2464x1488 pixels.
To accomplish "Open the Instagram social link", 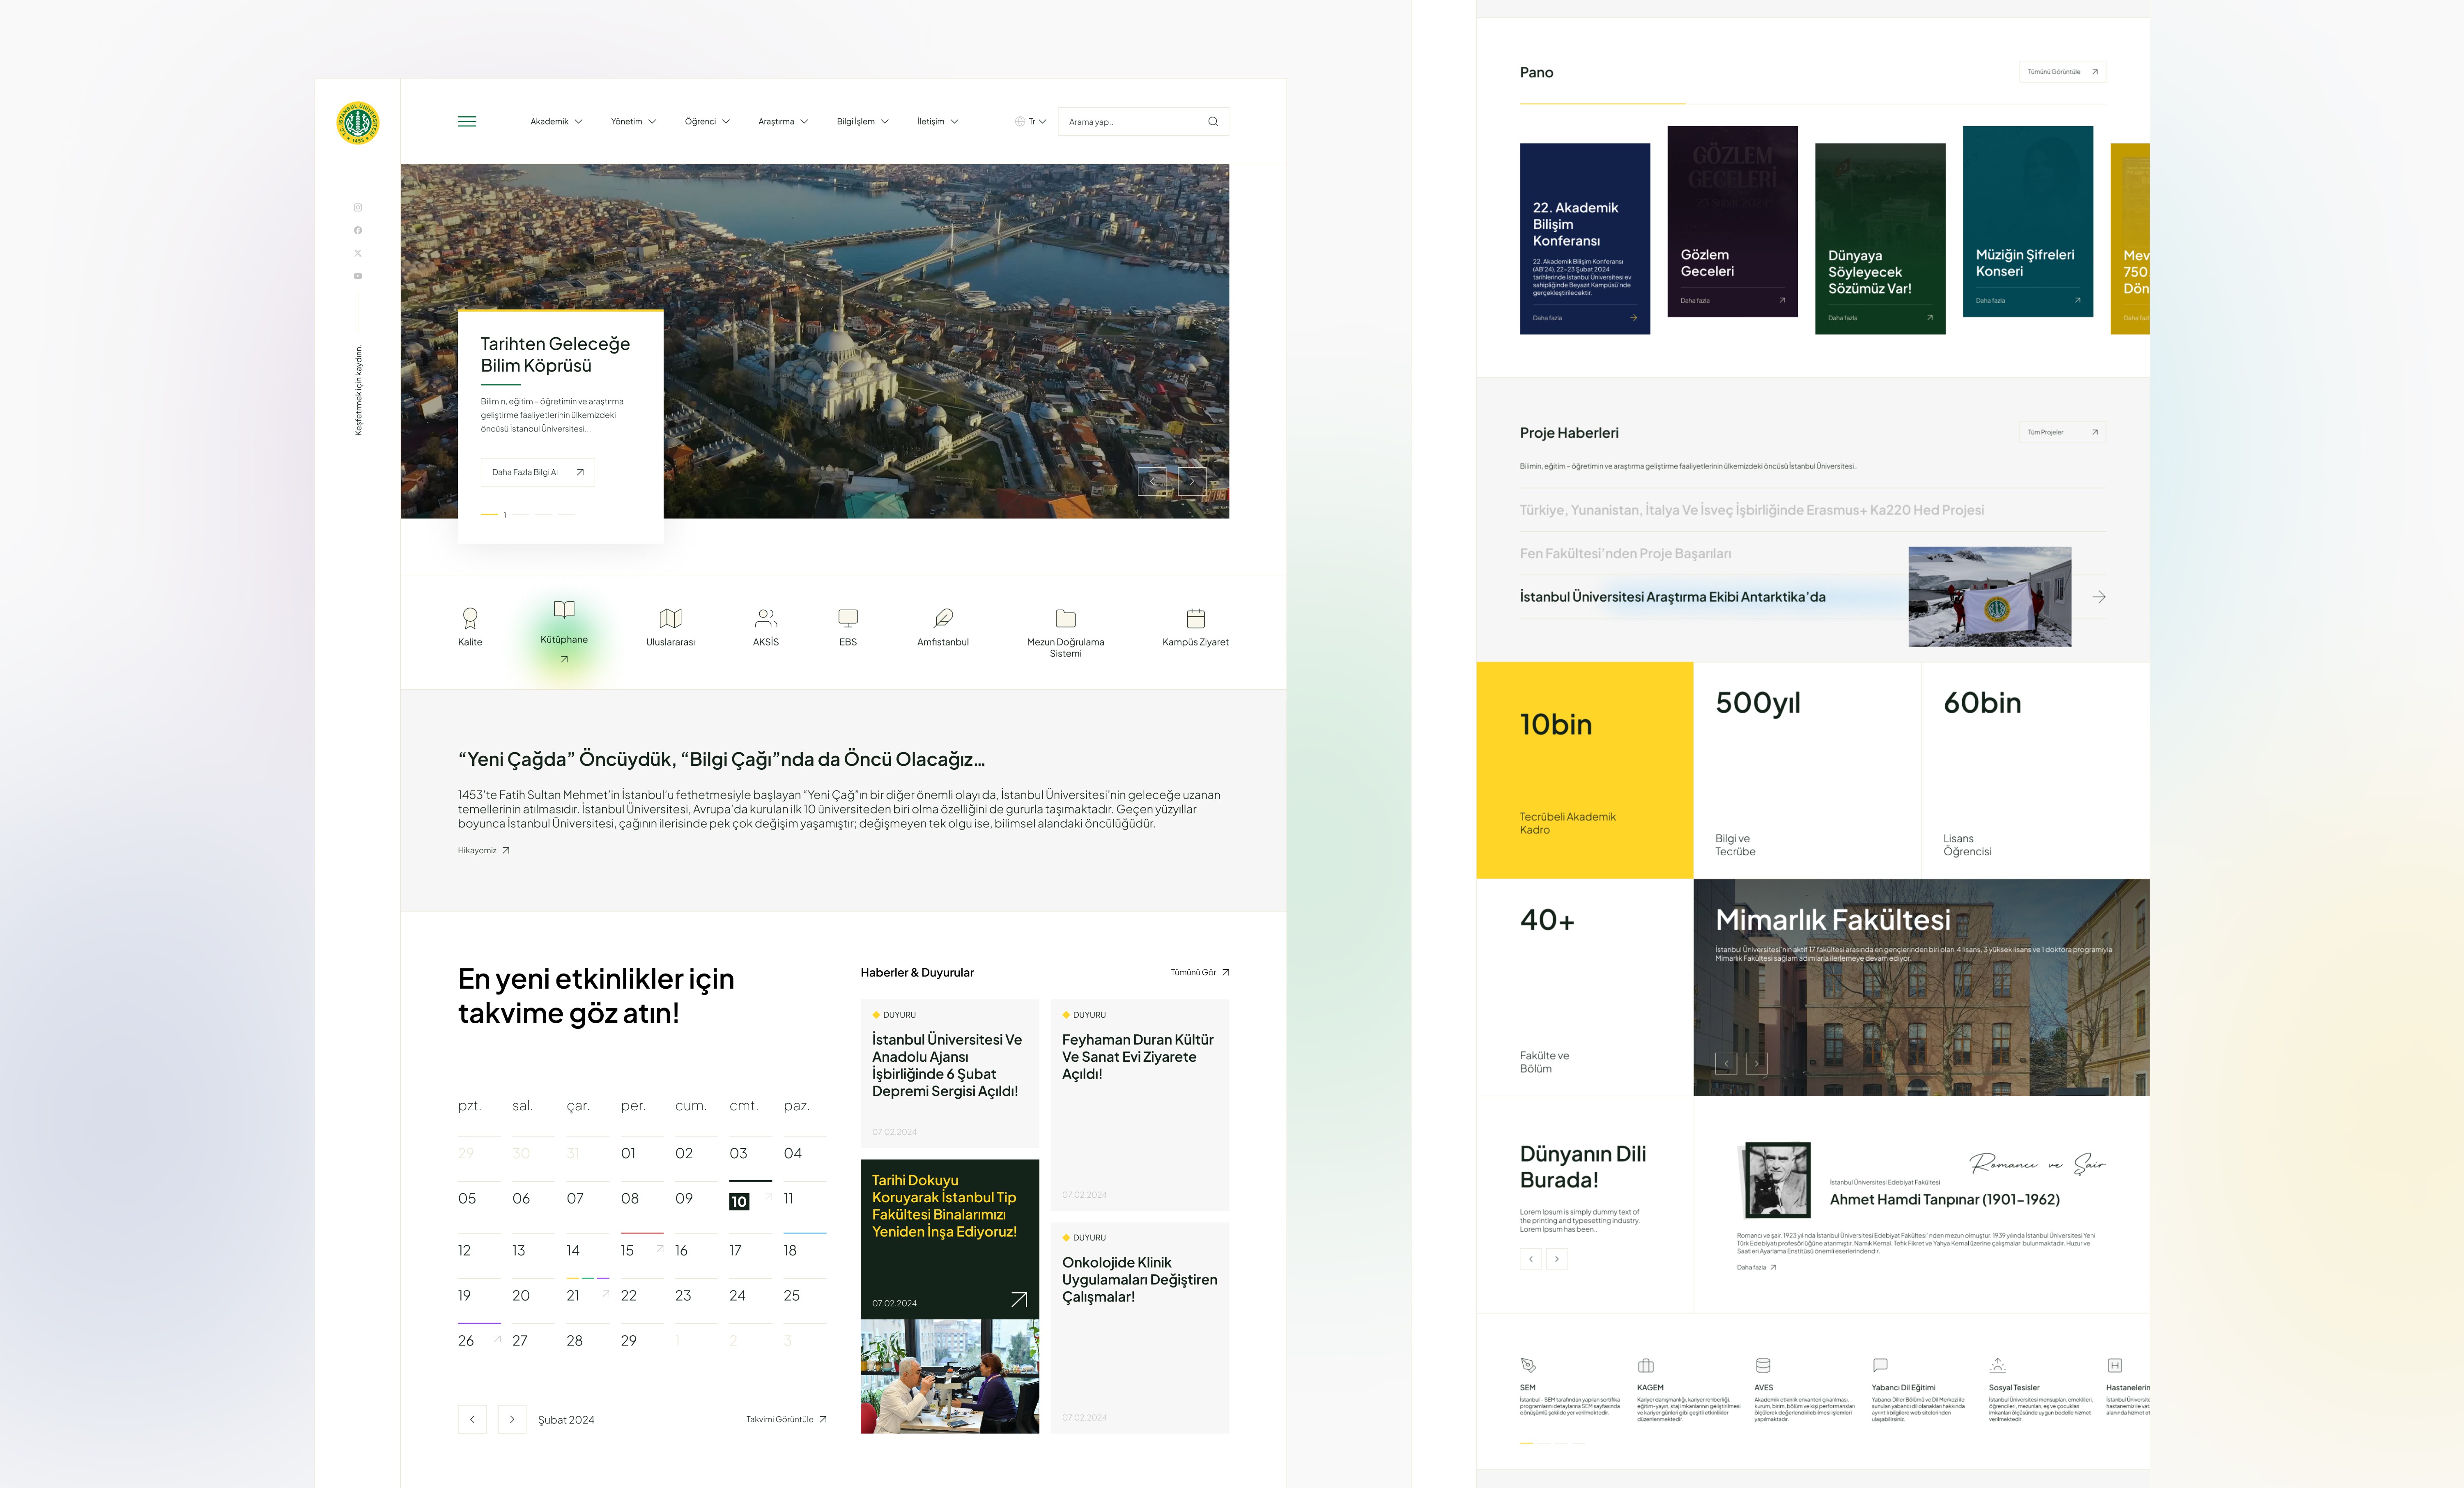I will pyautogui.click(x=358, y=208).
